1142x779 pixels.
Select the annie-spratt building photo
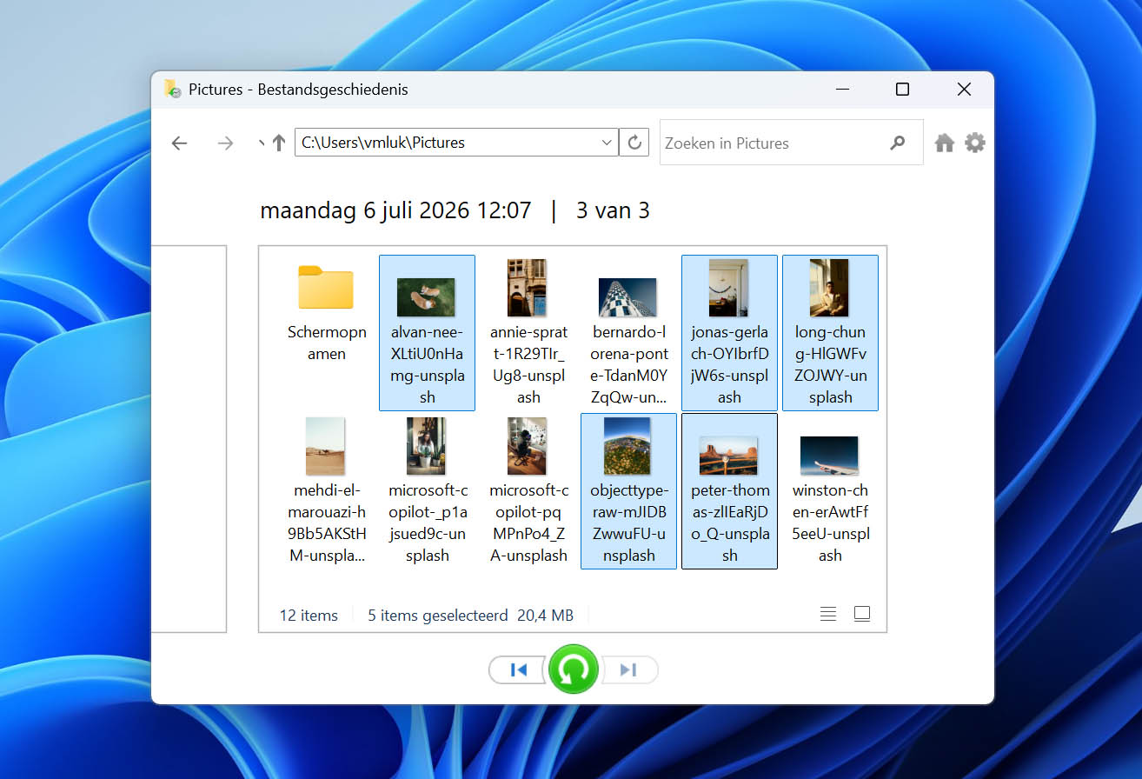[x=528, y=332]
